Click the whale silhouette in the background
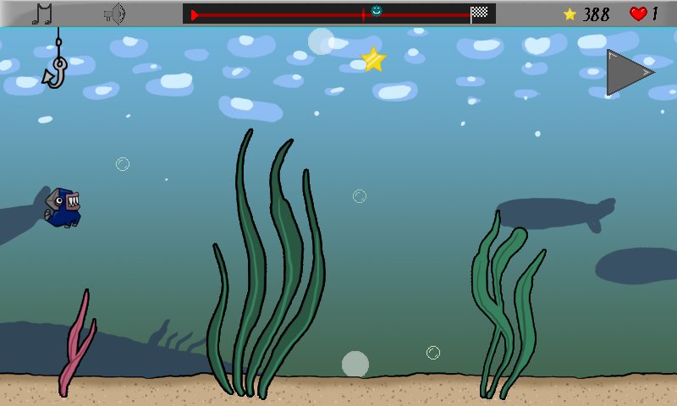This screenshot has width=677, height=406. (554, 211)
